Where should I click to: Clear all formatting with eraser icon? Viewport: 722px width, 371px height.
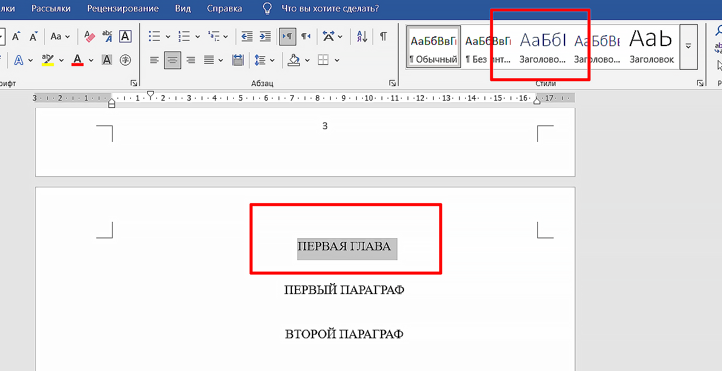tap(89, 36)
